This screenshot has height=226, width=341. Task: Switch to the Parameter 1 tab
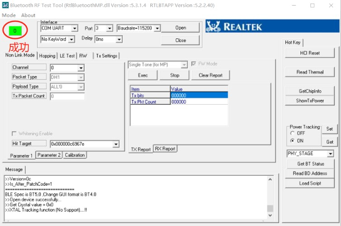click(x=21, y=156)
